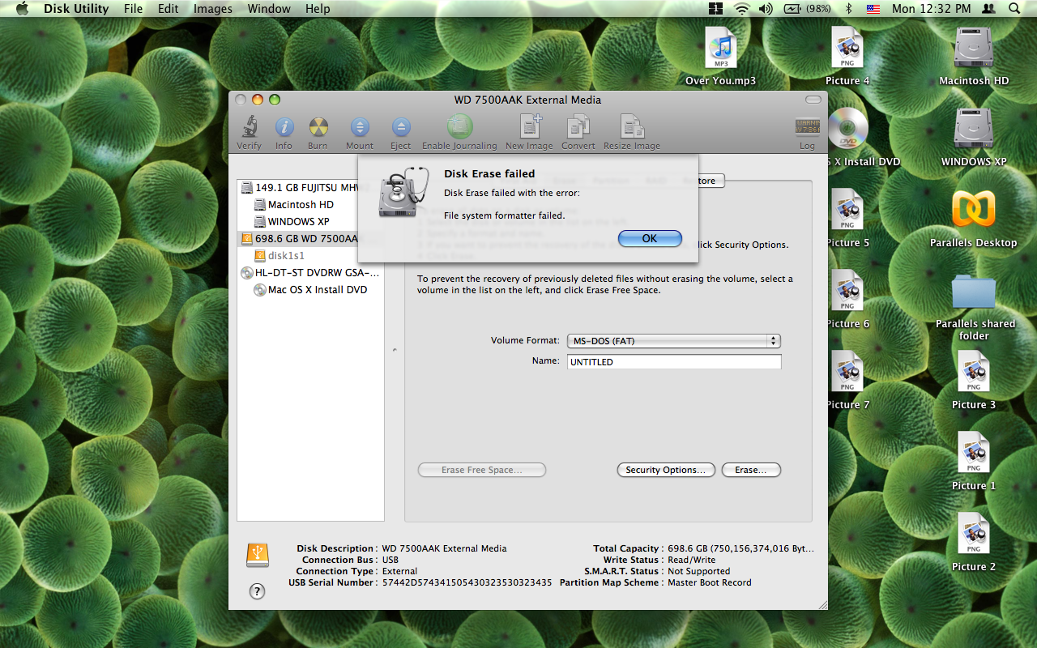This screenshot has width=1037, height=648.
Task: Click the Mount toolbar icon
Action: (360, 127)
